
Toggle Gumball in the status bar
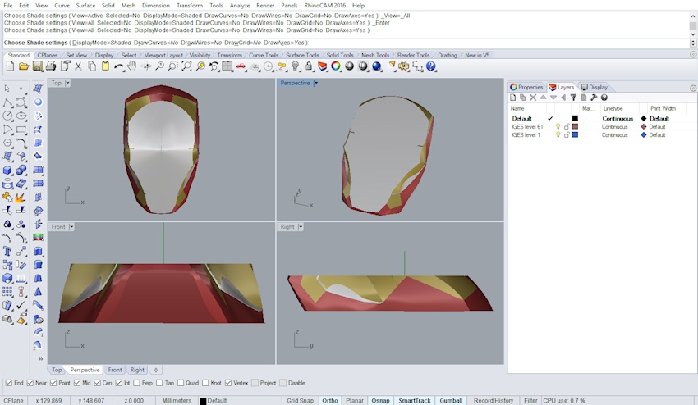click(x=451, y=401)
